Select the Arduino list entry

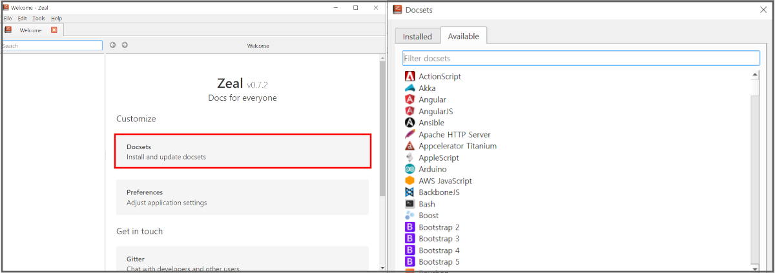pyautogui.click(x=433, y=169)
